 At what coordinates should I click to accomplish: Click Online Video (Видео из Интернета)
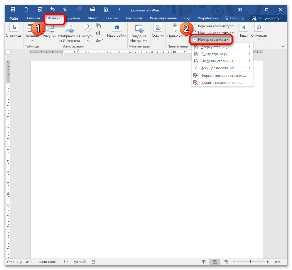pyautogui.click(x=139, y=33)
